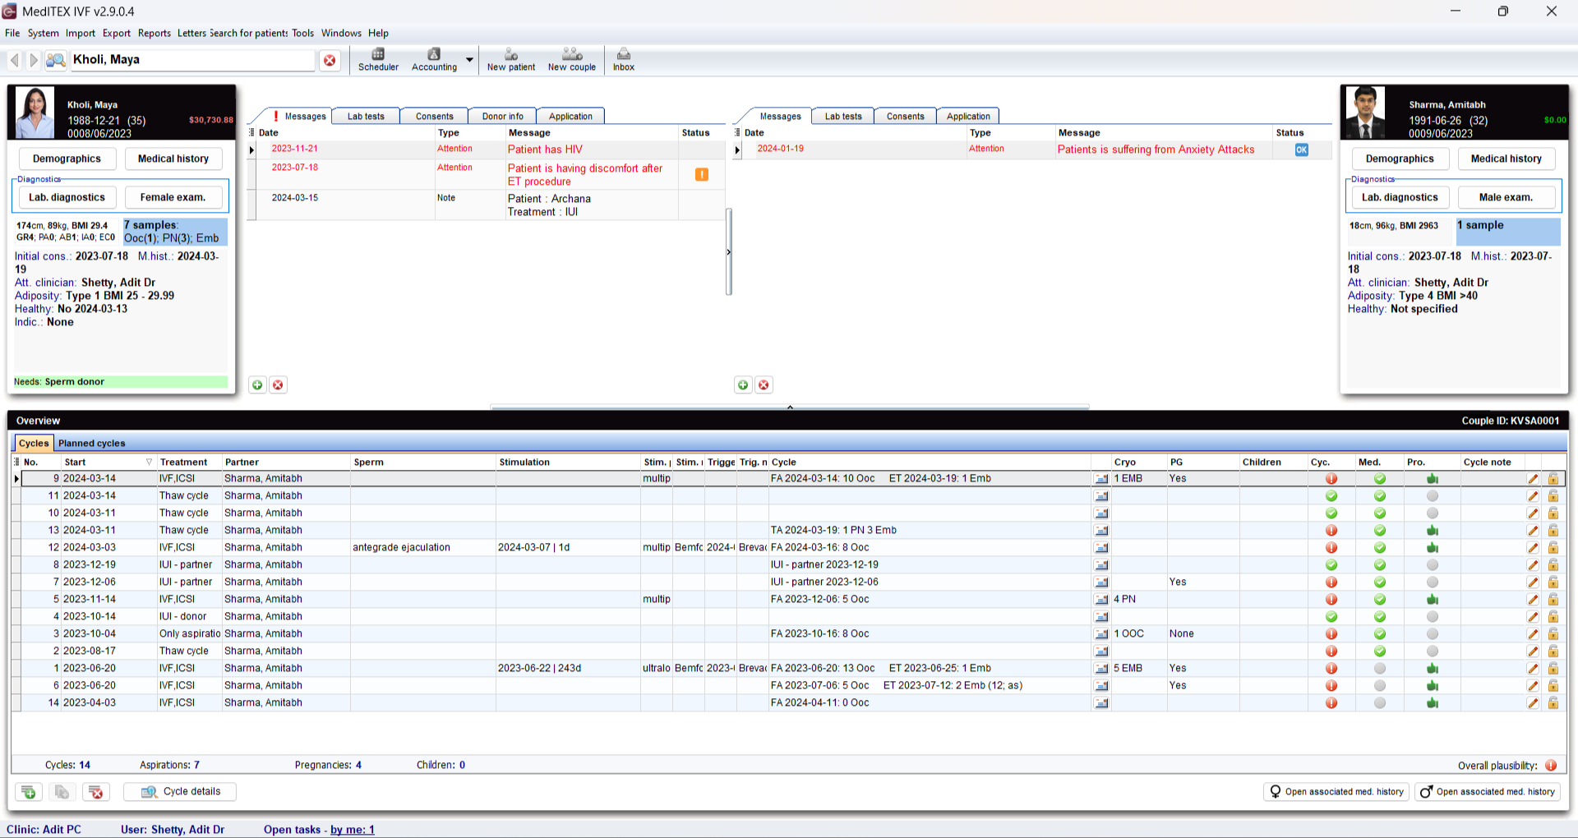Click the Accounting toolbar icon
The height and width of the screenshot is (838, 1578).
pos(434,59)
